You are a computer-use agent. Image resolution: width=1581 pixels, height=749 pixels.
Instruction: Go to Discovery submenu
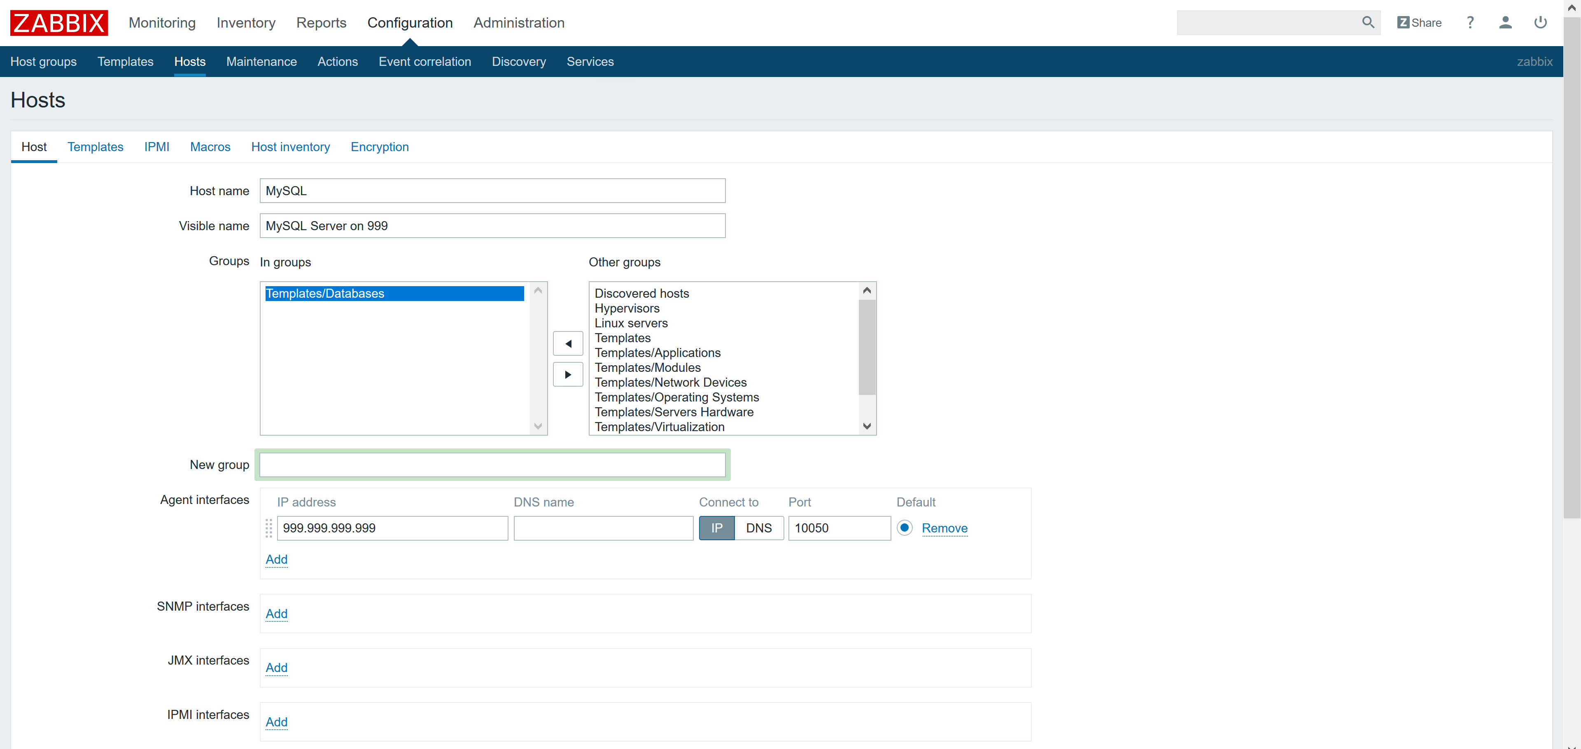519,61
